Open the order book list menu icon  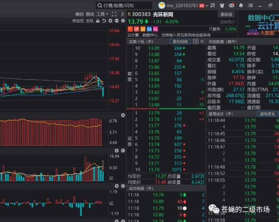(202, 41)
